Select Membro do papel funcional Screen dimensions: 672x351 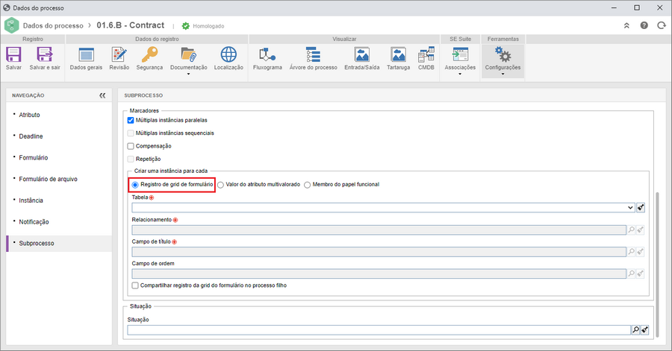pos(308,185)
